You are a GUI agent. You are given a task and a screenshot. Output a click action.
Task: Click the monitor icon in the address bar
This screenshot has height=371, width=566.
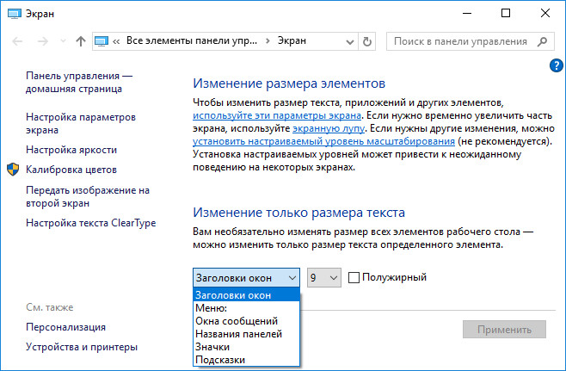pos(102,41)
